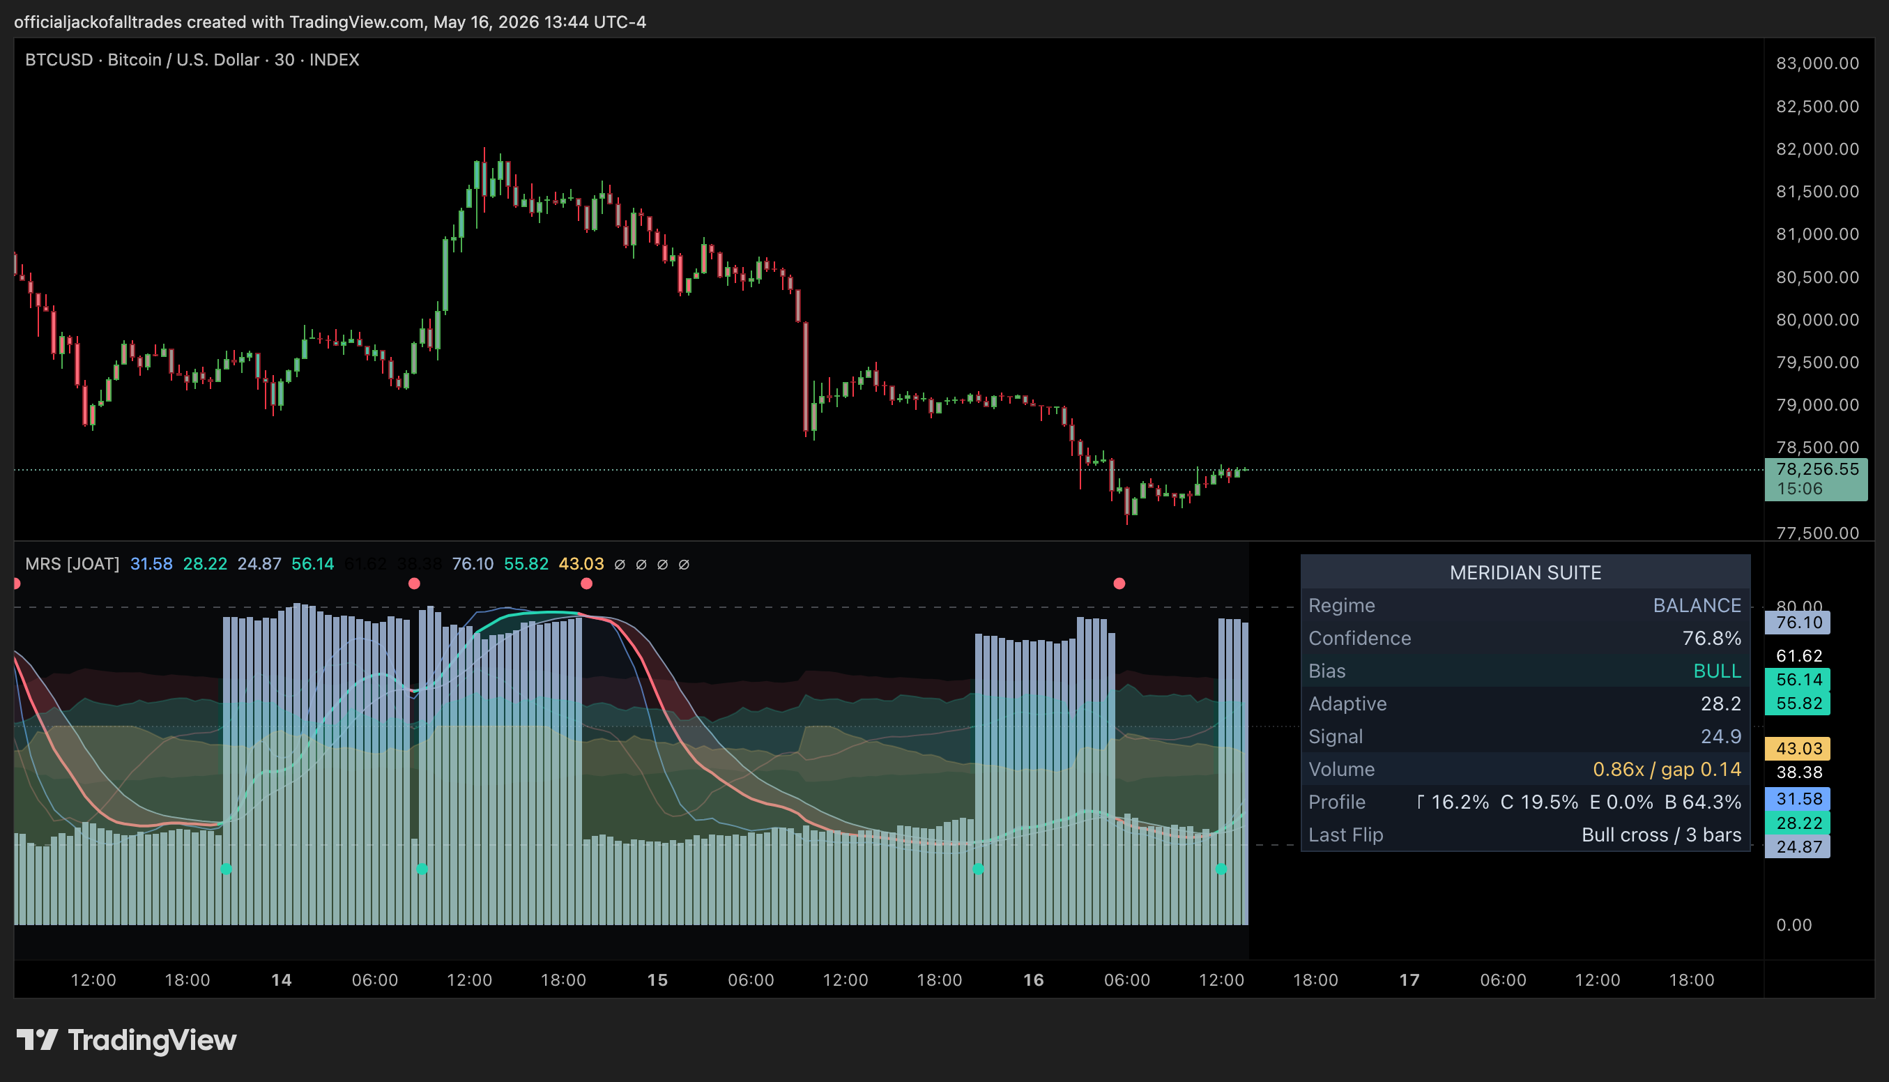Click the red signal dot near 06:00 on day 16
The height and width of the screenshot is (1082, 1889).
click(x=1119, y=584)
